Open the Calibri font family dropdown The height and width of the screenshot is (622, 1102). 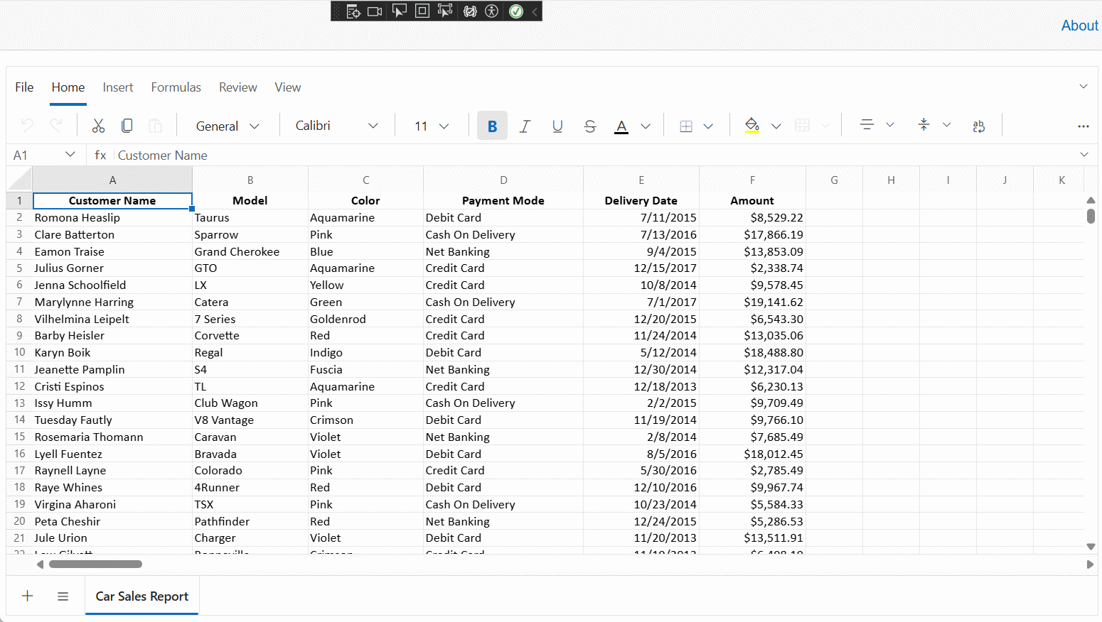[336, 126]
